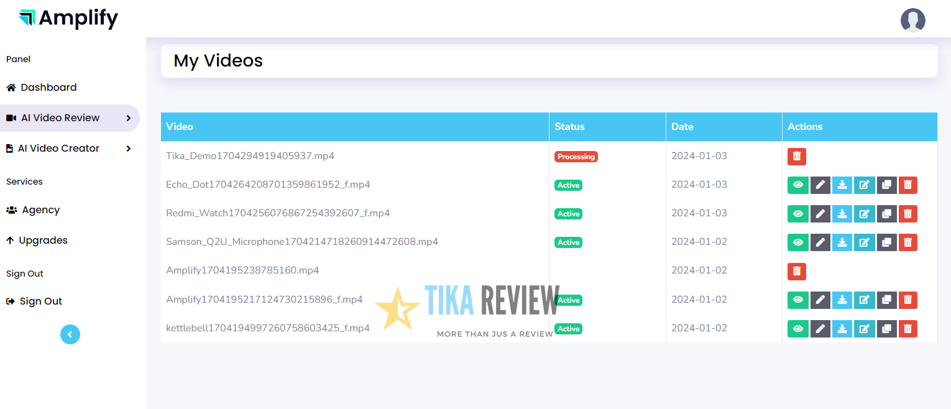This screenshot has width=951, height=409.
Task: Delete the processing Tika_Demo video
Action: coord(797,156)
